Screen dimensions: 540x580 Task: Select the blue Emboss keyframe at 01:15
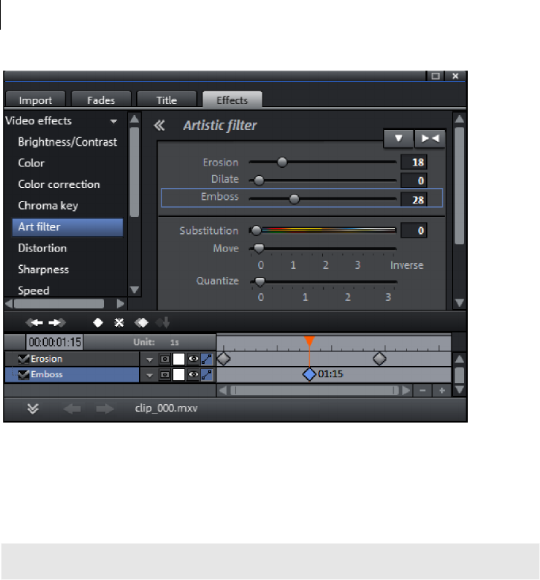(x=309, y=375)
